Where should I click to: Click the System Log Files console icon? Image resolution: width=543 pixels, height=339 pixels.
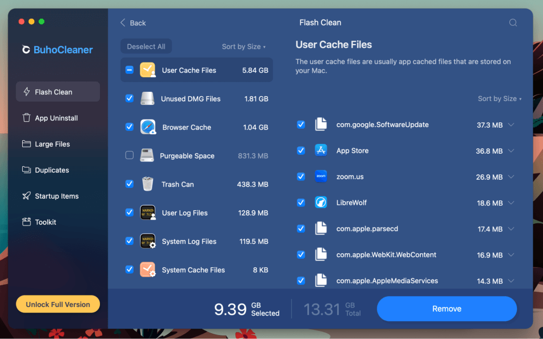(148, 241)
